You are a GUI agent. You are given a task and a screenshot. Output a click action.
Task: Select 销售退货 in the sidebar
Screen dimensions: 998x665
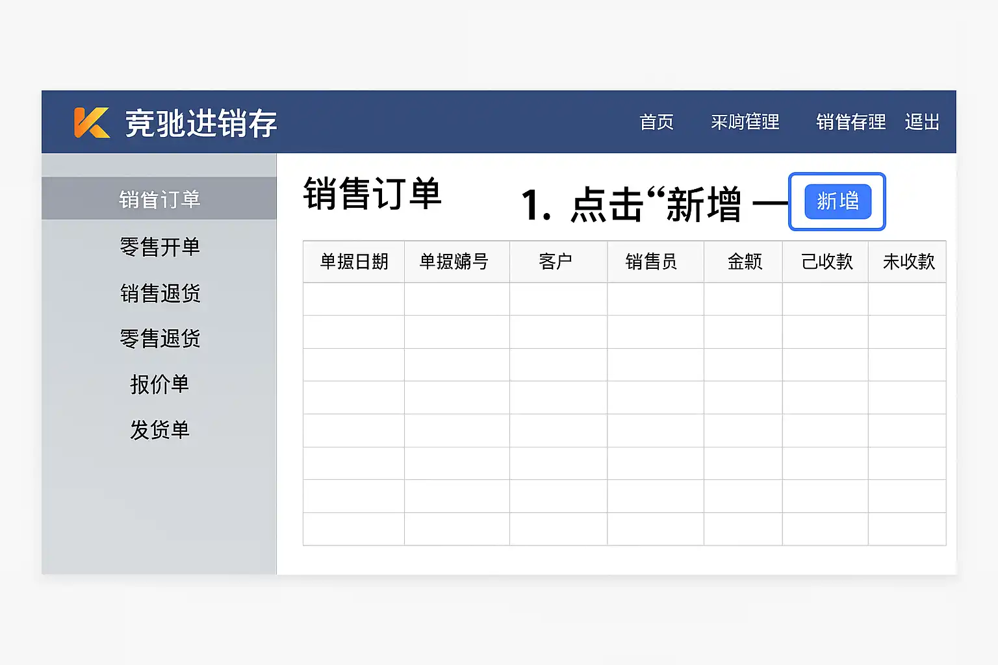click(160, 294)
